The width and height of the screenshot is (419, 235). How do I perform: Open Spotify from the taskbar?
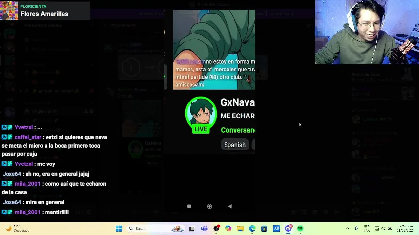click(300, 229)
